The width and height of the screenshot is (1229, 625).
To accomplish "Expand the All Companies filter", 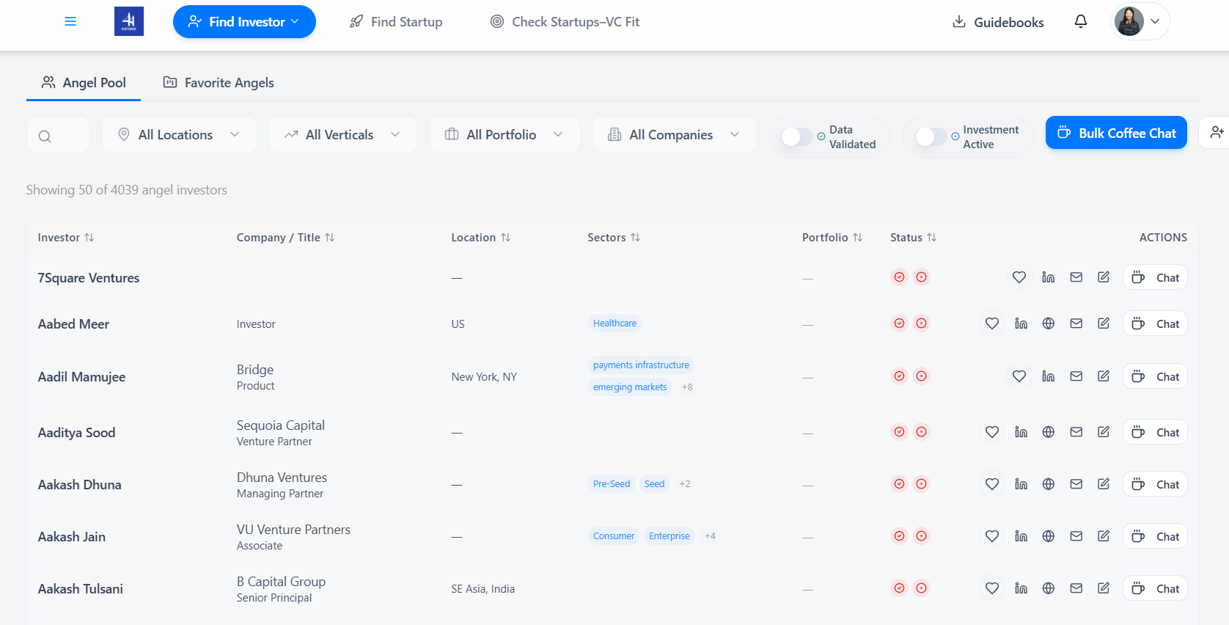I will pos(674,134).
